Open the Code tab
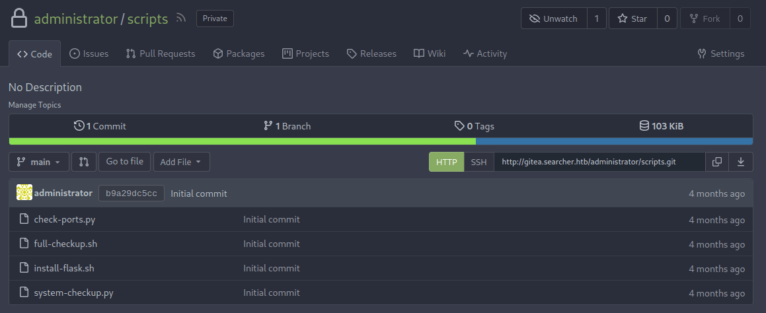Image resolution: width=766 pixels, height=313 pixels. click(x=34, y=53)
